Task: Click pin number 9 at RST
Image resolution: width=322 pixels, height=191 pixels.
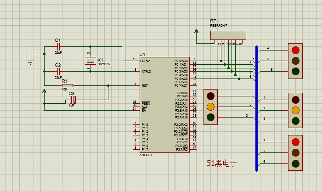Action: [136, 84]
